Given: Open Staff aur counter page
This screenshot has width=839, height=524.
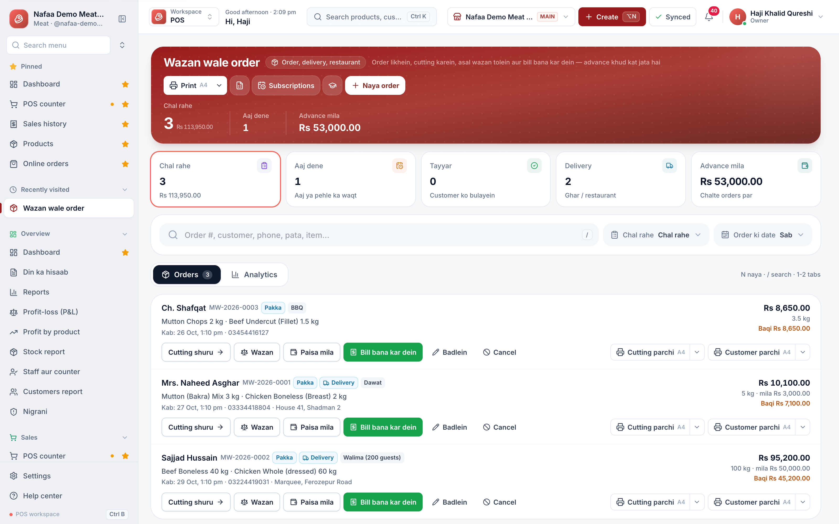Looking at the screenshot, I should (x=69, y=372).
